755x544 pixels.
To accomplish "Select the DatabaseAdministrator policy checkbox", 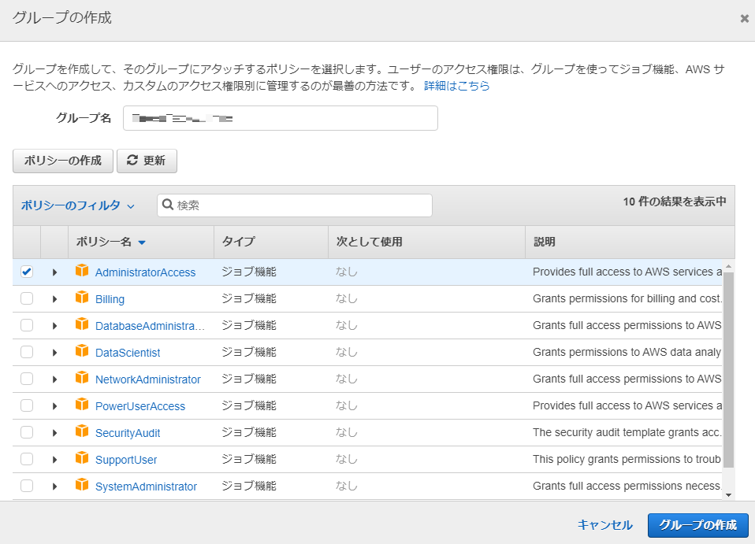I will coord(27,326).
